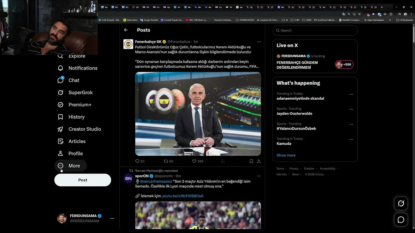Image resolution: width=415 pixels, height=233 pixels.
Task: Open the sporON post image
Action: pyautogui.click(x=198, y=215)
